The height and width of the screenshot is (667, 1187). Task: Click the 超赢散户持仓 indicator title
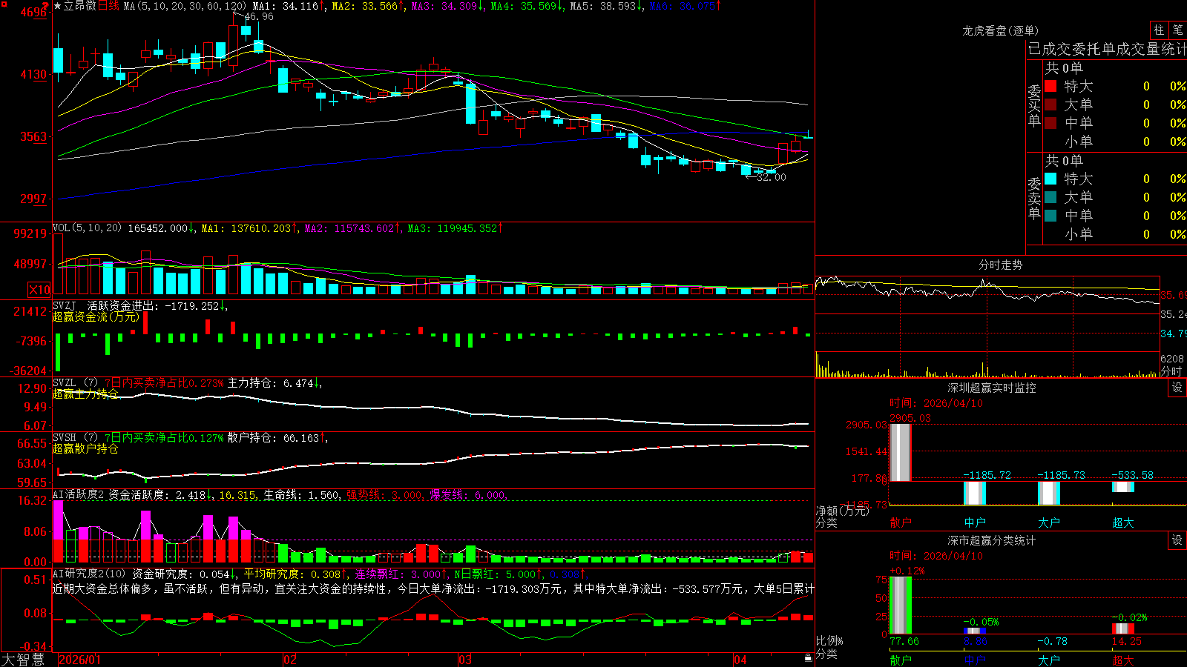click(85, 448)
